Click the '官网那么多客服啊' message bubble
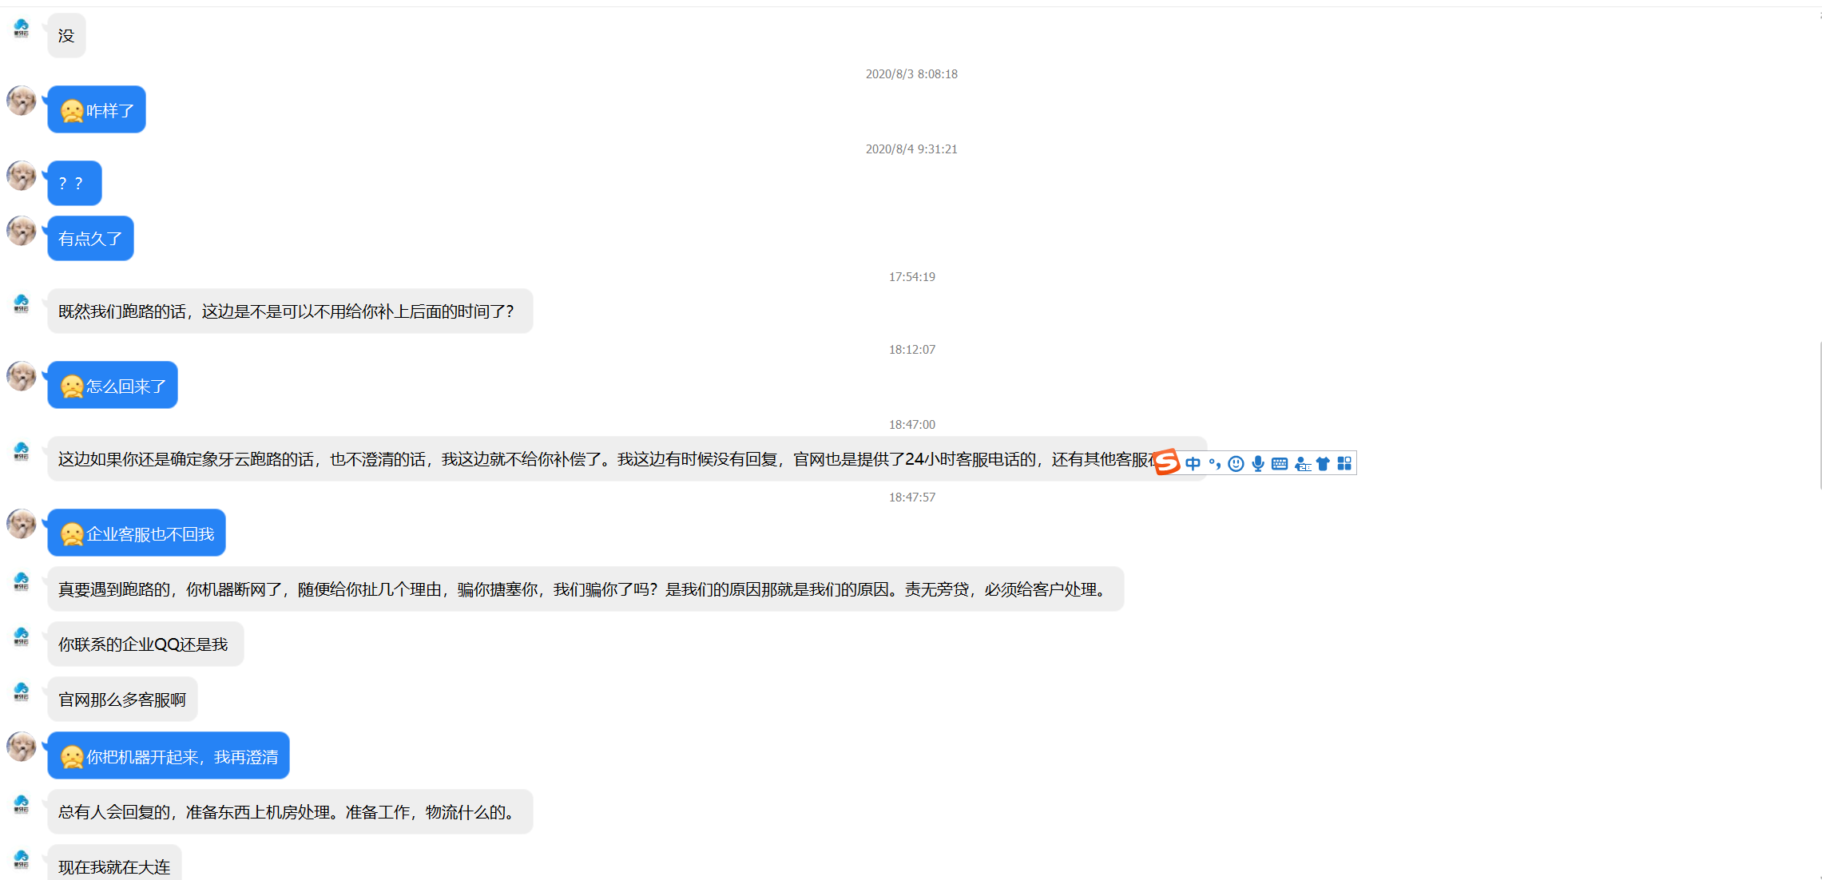Image resolution: width=1822 pixels, height=880 pixels. 122,700
